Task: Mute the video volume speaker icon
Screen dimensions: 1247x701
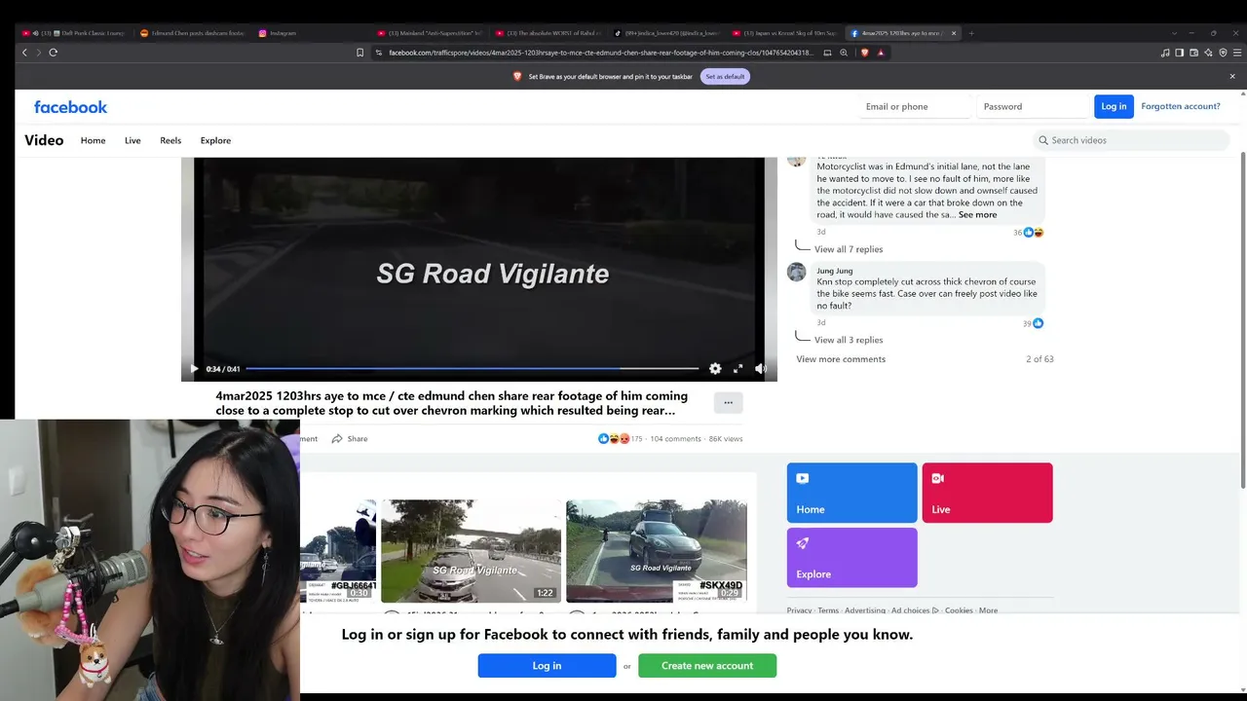Action: tap(761, 369)
